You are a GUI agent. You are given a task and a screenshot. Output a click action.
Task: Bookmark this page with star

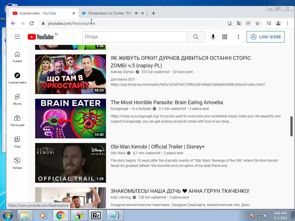[258, 23]
